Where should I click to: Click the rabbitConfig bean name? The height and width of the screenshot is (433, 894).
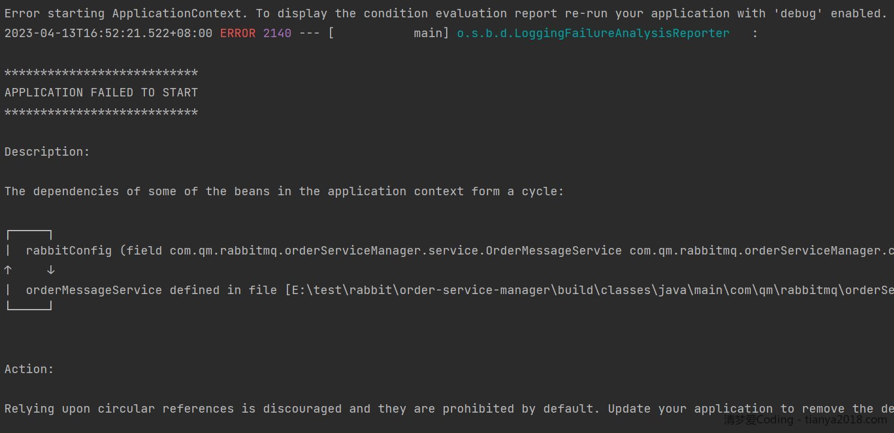[x=68, y=250]
